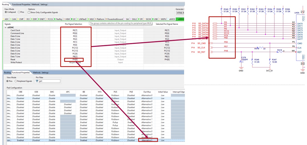Viewport: 307px width, 145px height.
Task: Select the Peripheral Signals view mode
Action: tap(16, 81)
